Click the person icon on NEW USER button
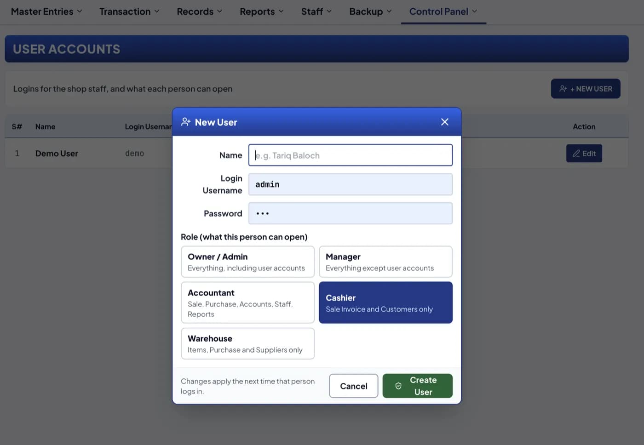Viewport: 644px width, 445px height. (x=563, y=89)
